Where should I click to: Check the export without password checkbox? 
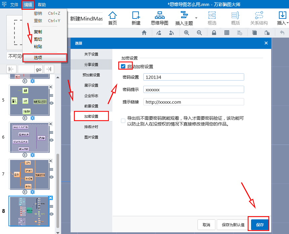[x=124, y=121]
